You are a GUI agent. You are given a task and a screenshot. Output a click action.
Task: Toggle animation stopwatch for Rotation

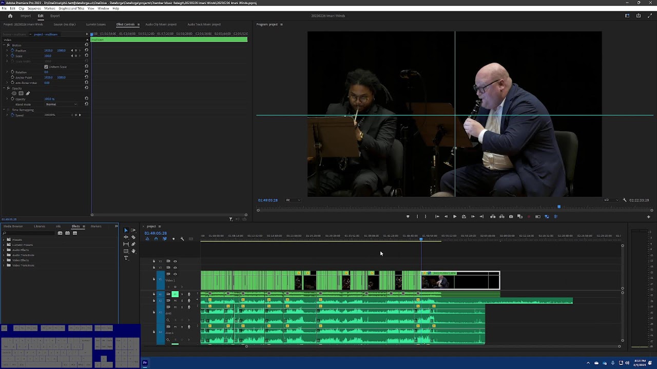[x=12, y=72]
